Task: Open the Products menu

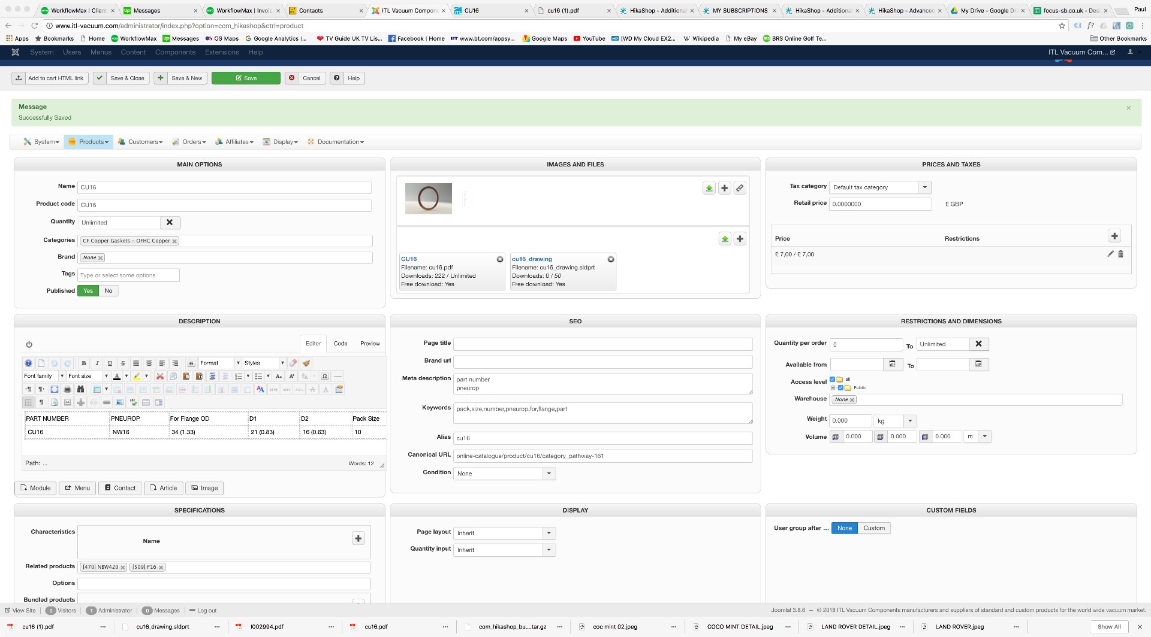Action: tap(89, 142)
